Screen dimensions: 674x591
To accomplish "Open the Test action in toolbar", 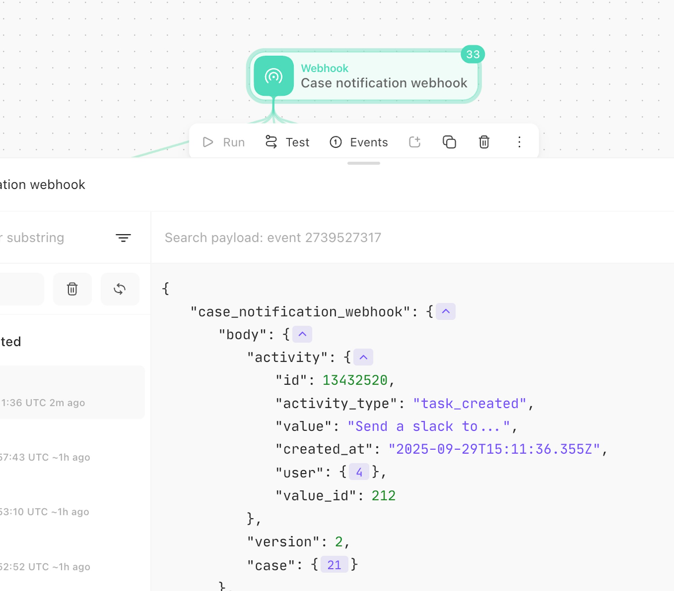I will tap(287, 142).
